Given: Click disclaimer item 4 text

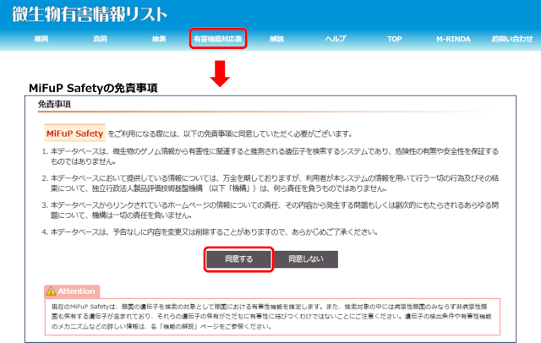Looking at the screenshot, I should (x=214, y=232).
